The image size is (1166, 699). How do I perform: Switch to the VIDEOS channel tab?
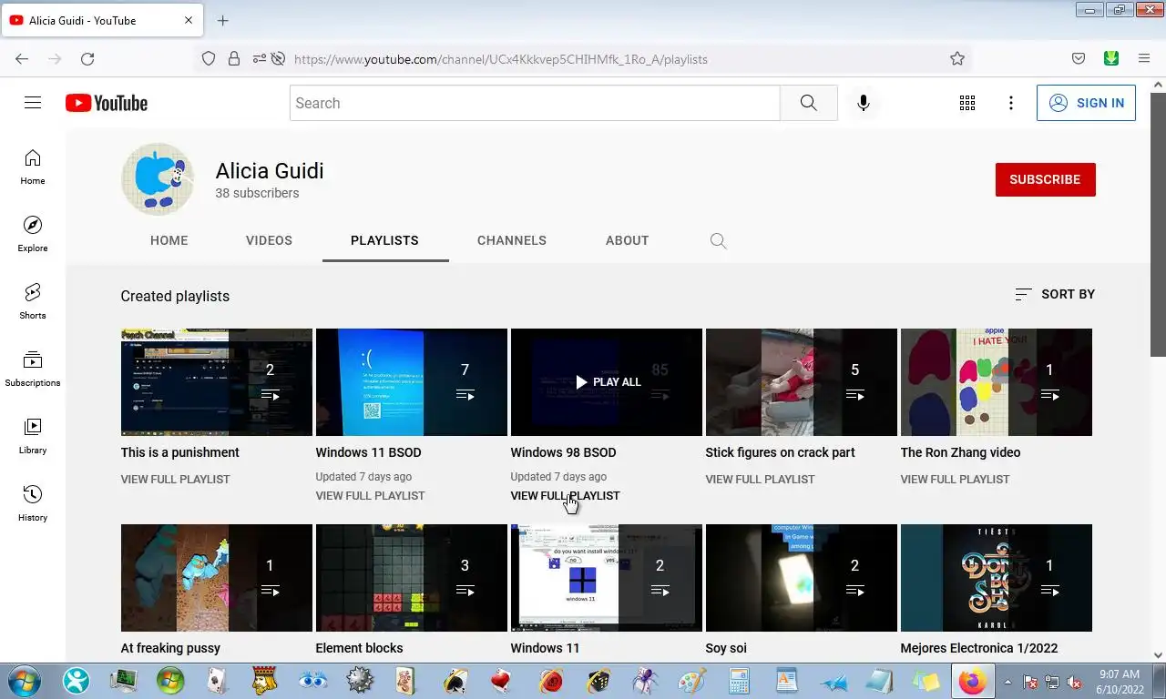click(269, 240)
